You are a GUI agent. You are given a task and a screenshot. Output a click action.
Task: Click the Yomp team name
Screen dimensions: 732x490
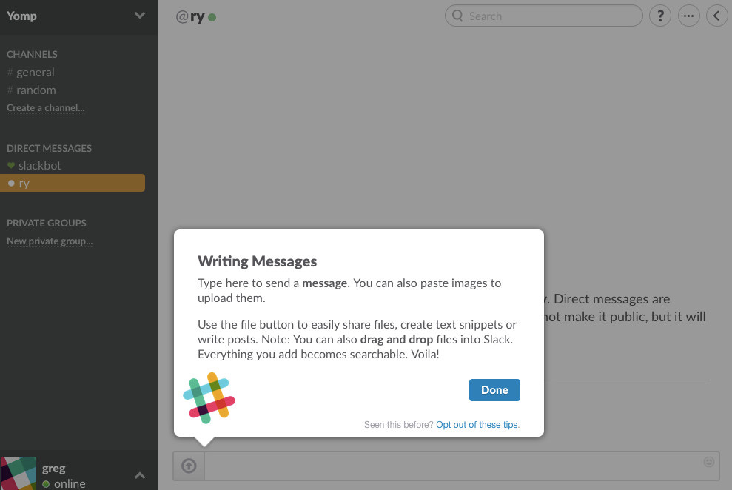pyautogui.click(x=21, y=16)
